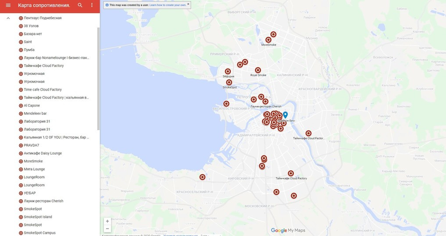446x236 pixels.
Task: Open 'Learn how to create your own' link
Action: 168,5
